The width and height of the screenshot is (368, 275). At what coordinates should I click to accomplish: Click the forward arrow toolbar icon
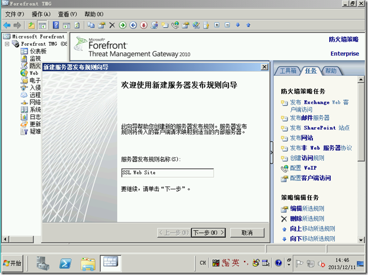pyautogui.click(x=17, y=25)
